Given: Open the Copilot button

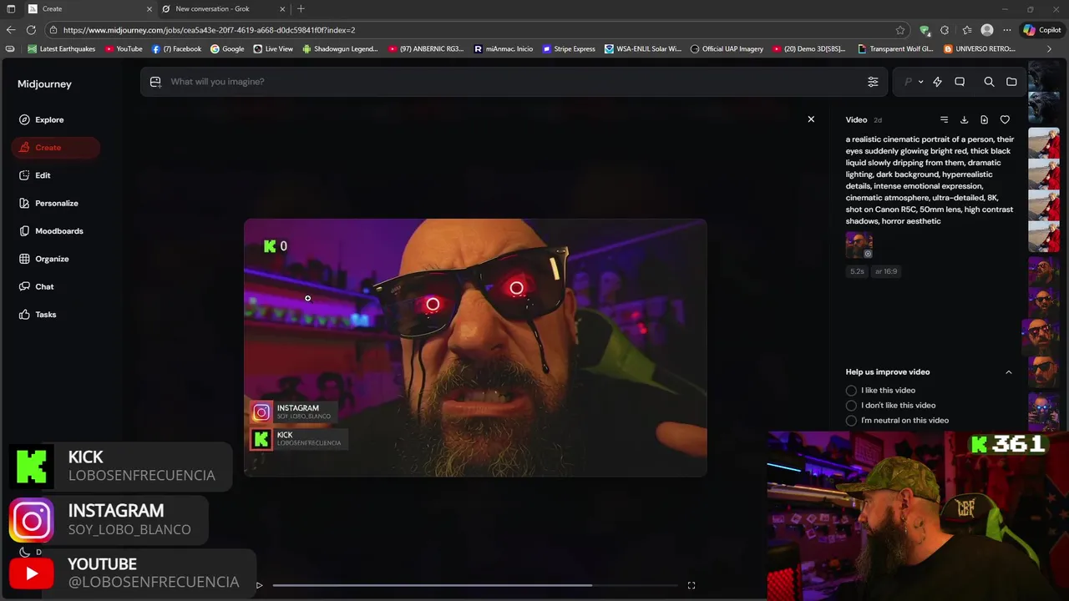Looking at the screenshot, I should tap(1041, 30).
